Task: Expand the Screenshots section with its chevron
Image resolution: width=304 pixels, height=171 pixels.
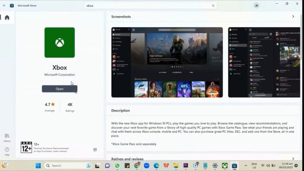Action: [293, 17]
